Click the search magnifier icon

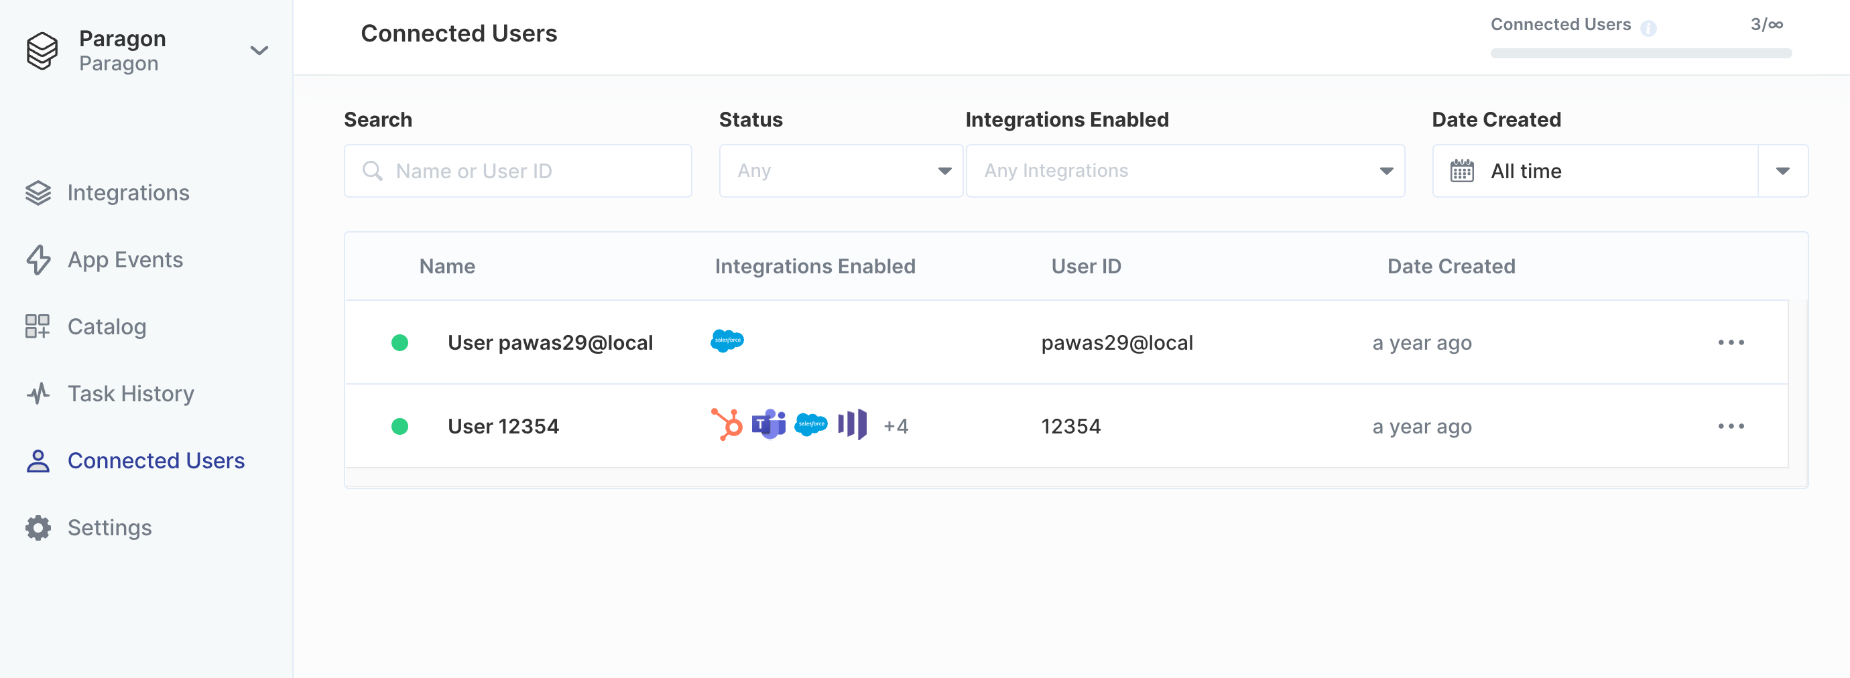coord(372,171)
